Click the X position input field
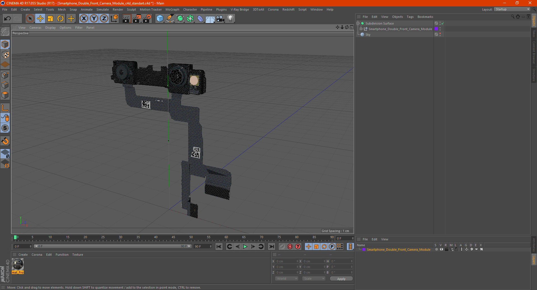The height and width of the screenshot is (290, 537). 287,261
